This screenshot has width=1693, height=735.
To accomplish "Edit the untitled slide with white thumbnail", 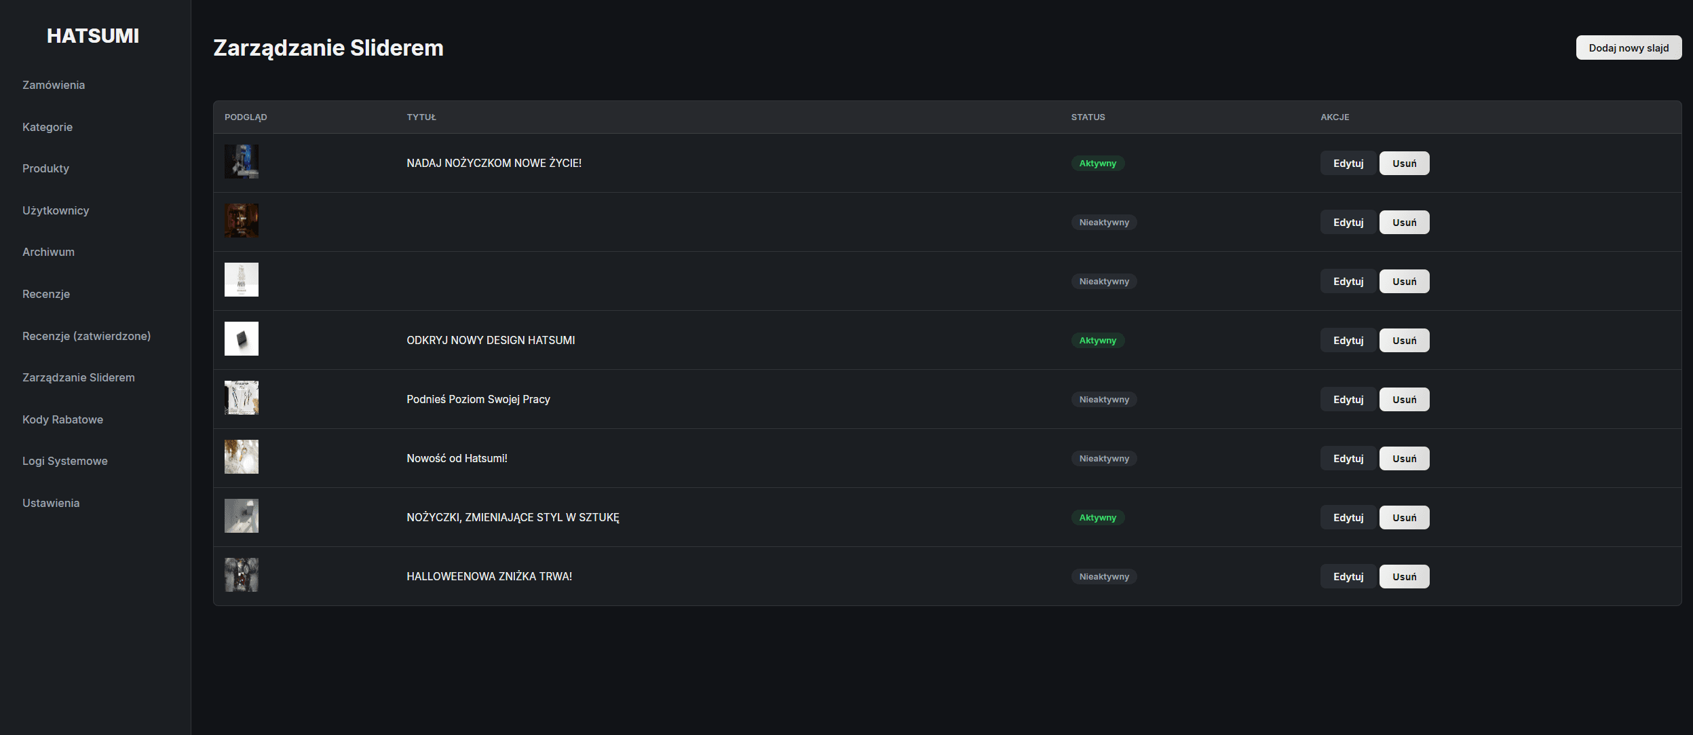I will 1348,281.
